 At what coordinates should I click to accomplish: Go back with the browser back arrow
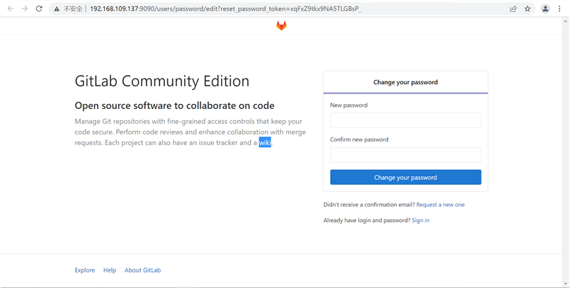click(11, 8)
